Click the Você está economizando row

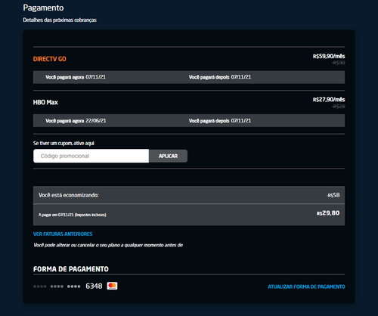click(x=189, y=195)
